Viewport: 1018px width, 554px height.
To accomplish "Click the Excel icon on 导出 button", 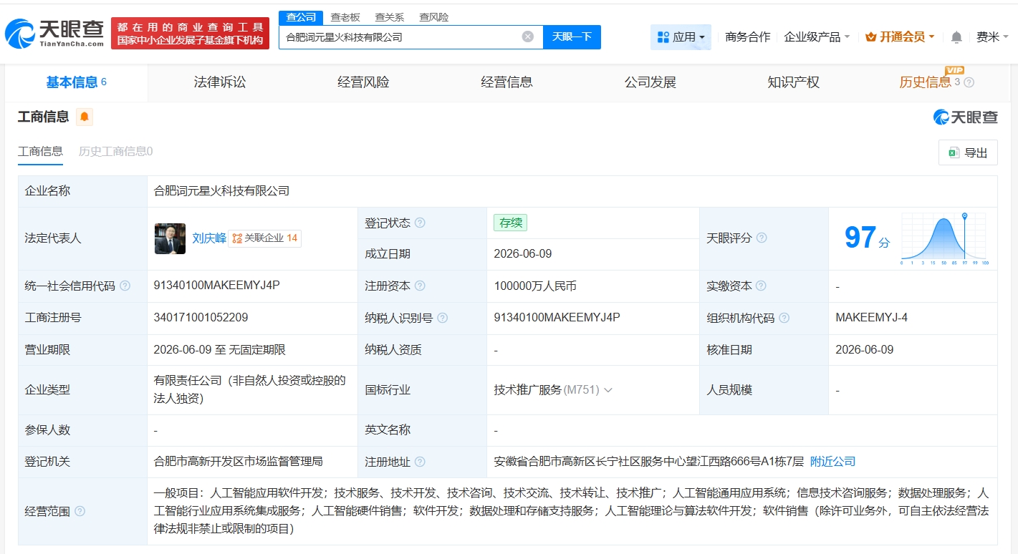I will coord(954,152).
